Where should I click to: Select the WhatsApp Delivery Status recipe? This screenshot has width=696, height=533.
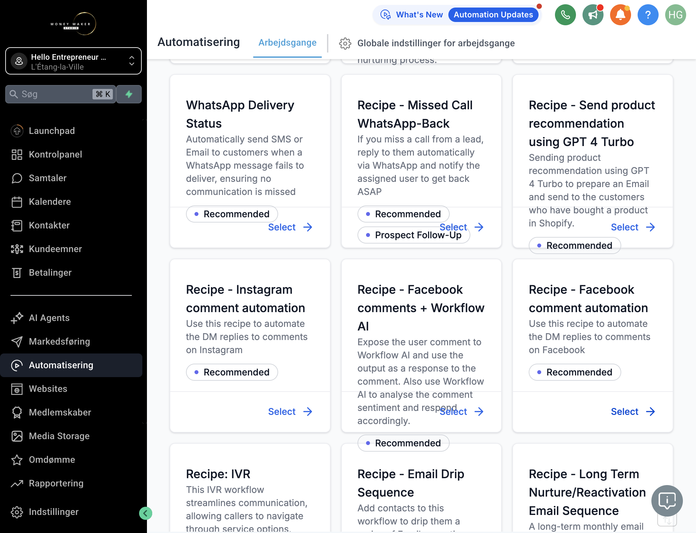tap(290, 227)
